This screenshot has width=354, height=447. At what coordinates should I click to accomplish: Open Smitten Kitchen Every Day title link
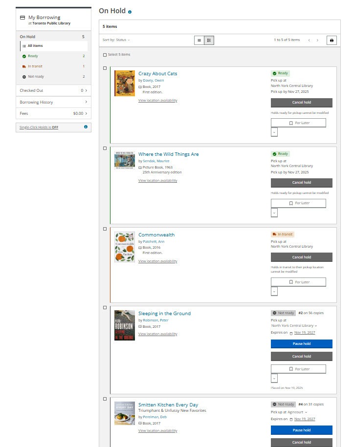click(x=168, y=405)
